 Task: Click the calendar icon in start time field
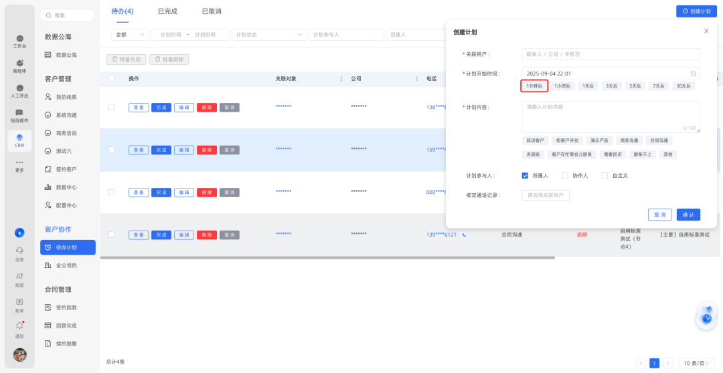[693, 74]
